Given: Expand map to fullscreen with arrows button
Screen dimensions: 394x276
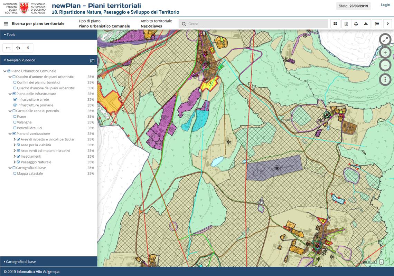Looking at the screenshot, I should [x=385, y=40].
